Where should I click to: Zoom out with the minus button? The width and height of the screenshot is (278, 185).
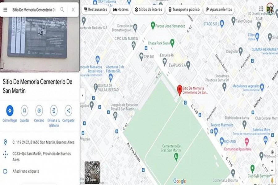tap(272, 170)
